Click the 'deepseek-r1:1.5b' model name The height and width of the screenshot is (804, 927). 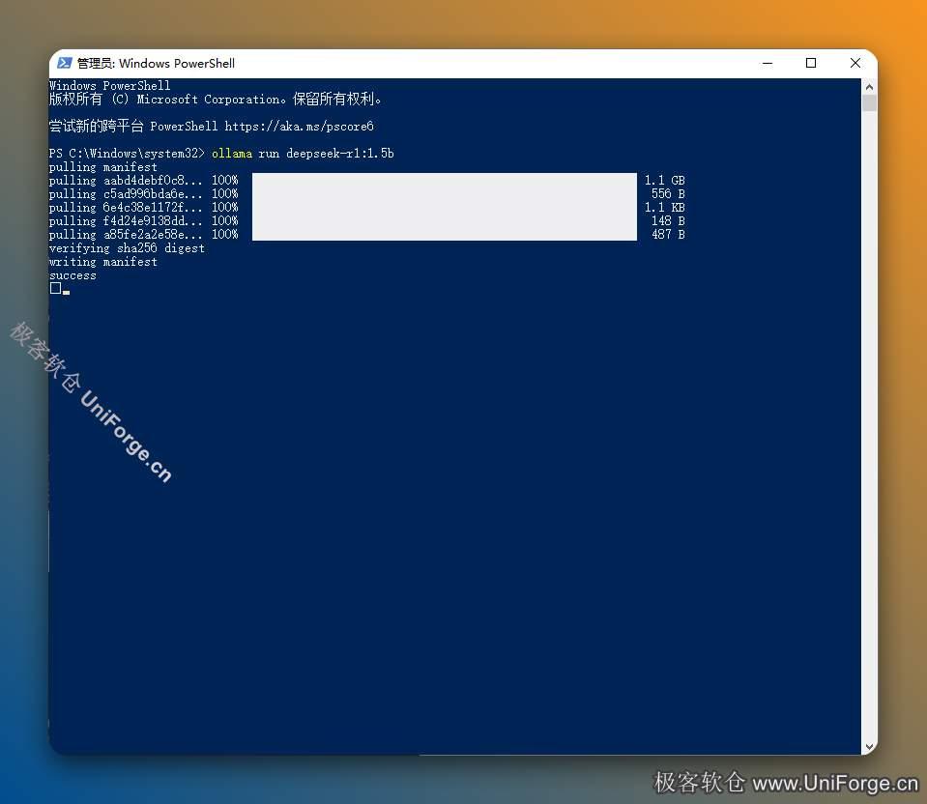click(x=340, y=154)
